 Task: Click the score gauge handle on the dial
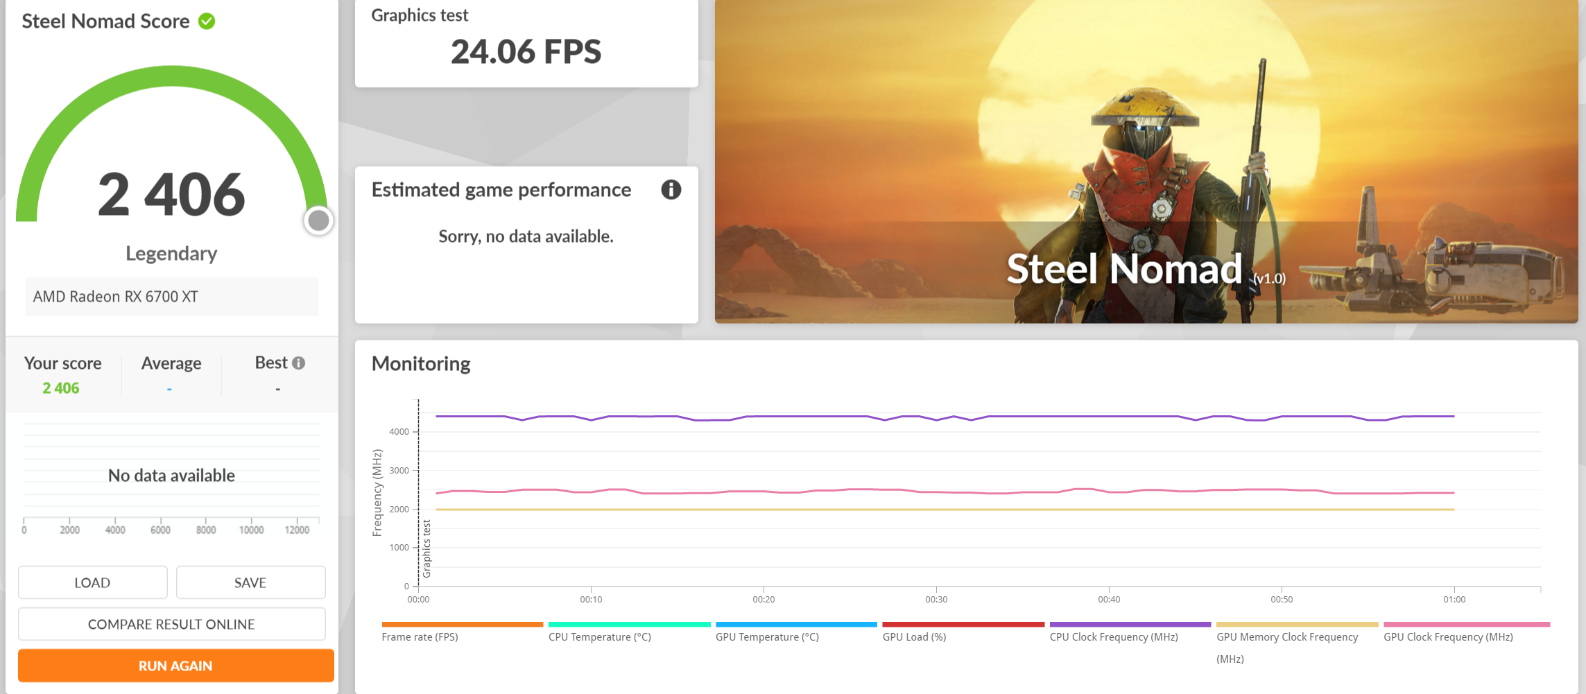(x=318, y=220)
